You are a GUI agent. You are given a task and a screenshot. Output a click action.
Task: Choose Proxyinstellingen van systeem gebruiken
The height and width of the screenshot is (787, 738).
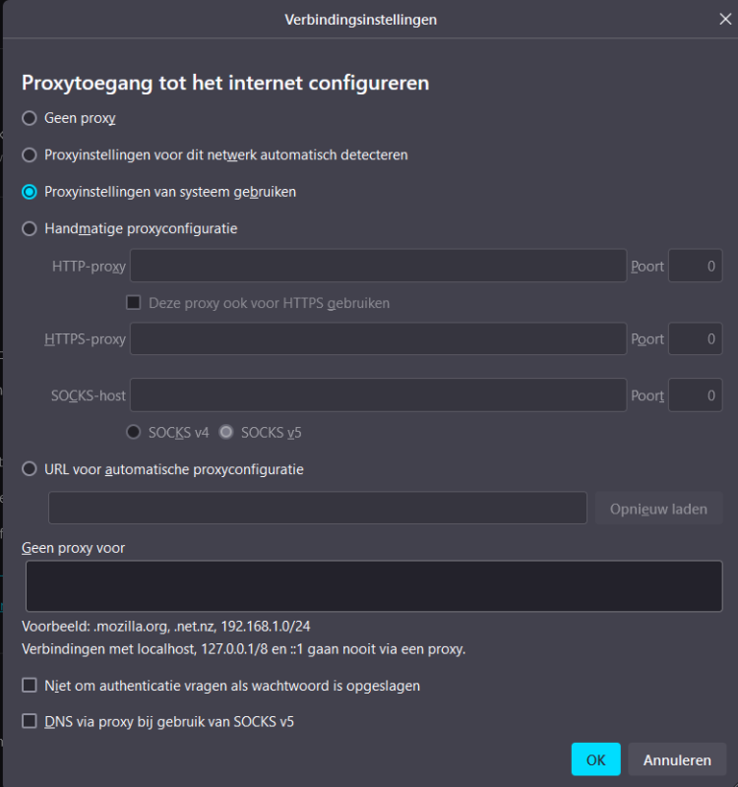coord(30,192)
